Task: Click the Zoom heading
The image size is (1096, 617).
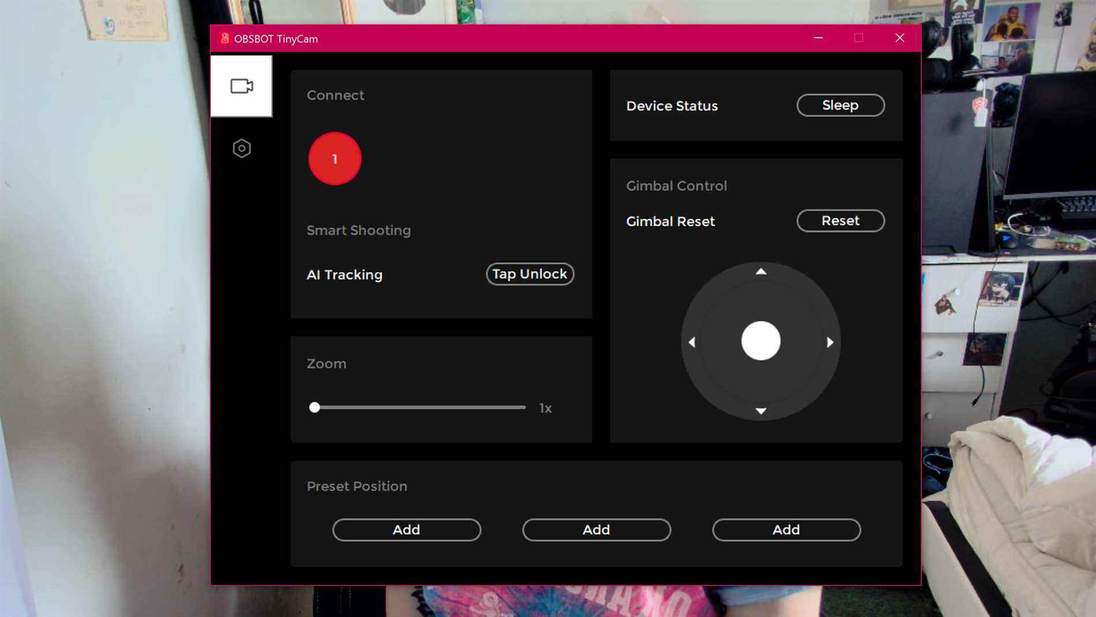Action: pyautogui.click(x=326, y=364)
